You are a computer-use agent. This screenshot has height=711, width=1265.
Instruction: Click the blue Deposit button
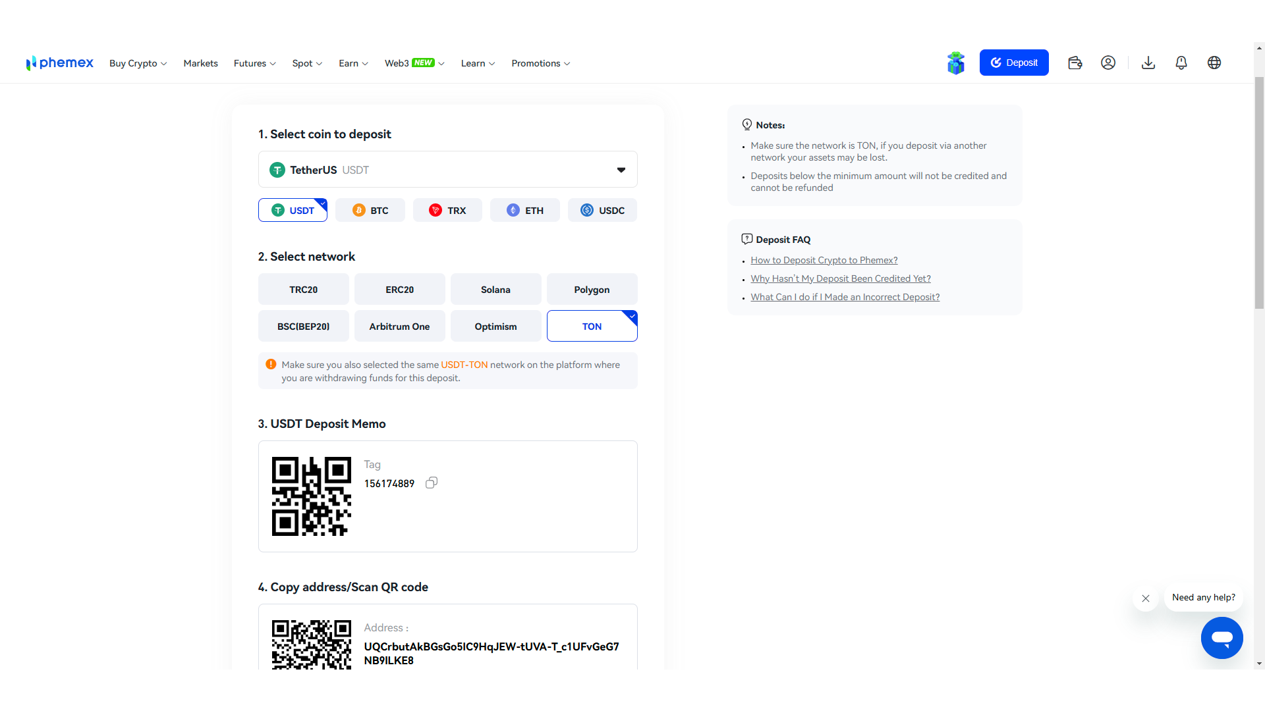tap(1014, 63)
